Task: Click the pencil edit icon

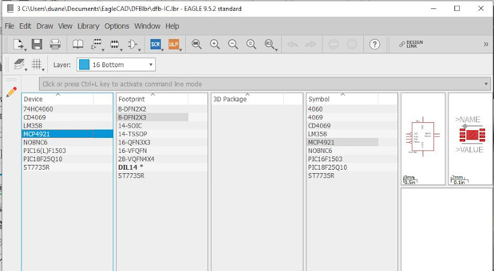Action: point(11,92)
